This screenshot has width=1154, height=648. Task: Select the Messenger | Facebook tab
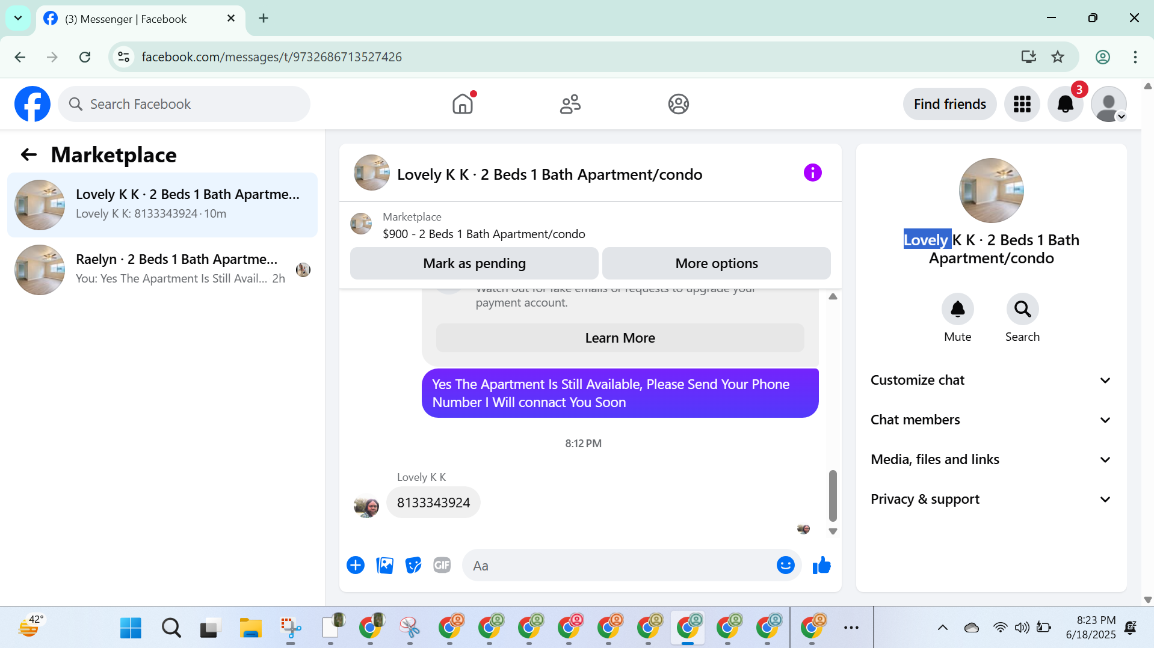click(141, 19)
